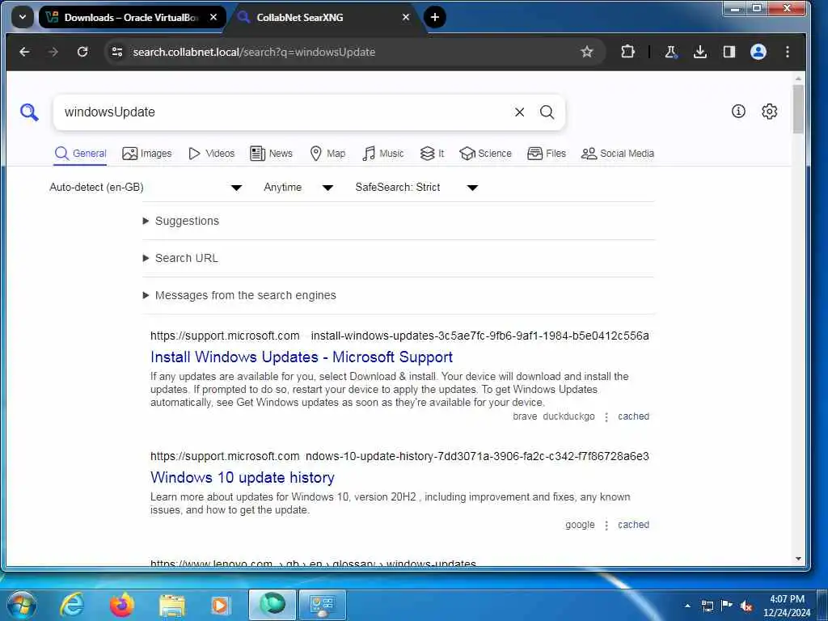Click the browser forward arrow

pyautogui.click(x=53, y=52)
